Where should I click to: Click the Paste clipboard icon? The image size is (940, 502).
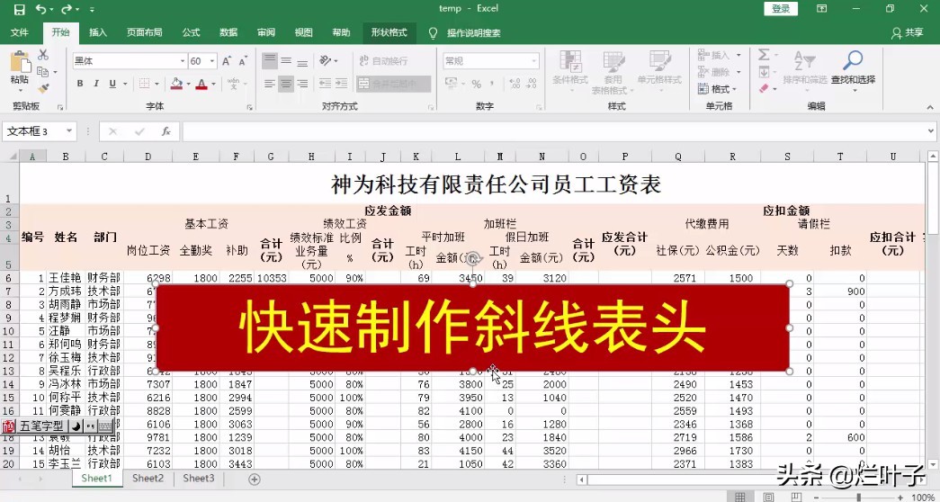click(x=20, y=62)
